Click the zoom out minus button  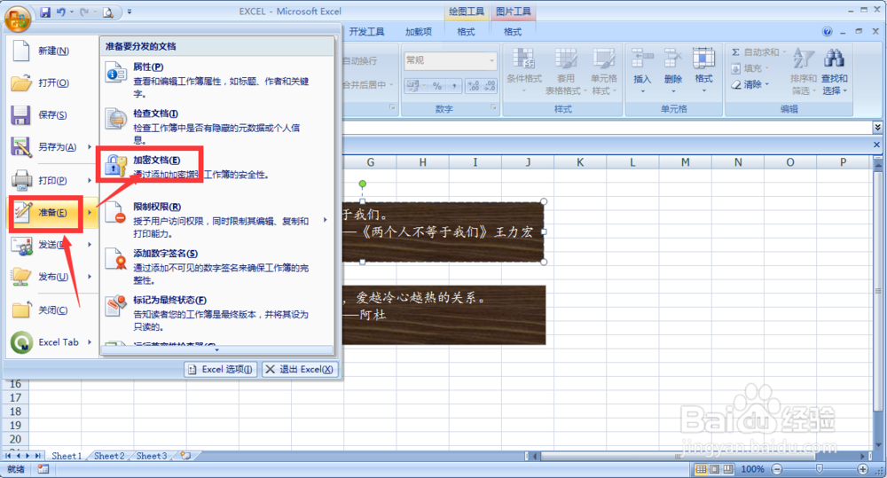777,469
